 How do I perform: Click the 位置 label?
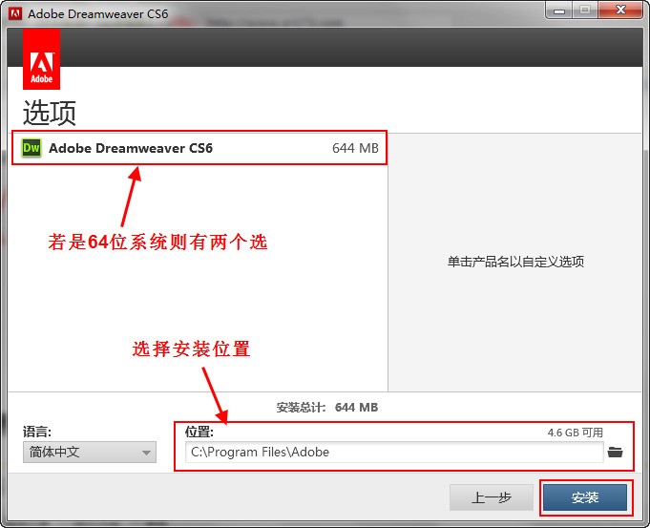pos(199,432)
